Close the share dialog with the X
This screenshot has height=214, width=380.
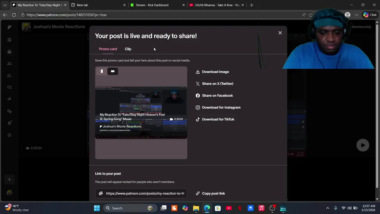point(280,33)
